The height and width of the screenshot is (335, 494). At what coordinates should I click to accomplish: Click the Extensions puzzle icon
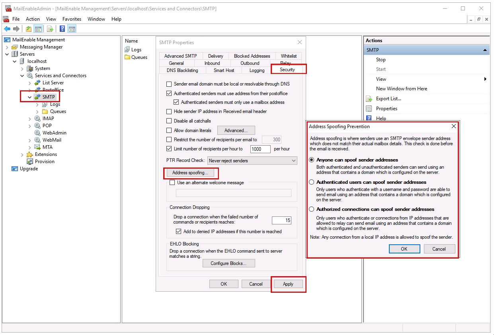[30, 154]
